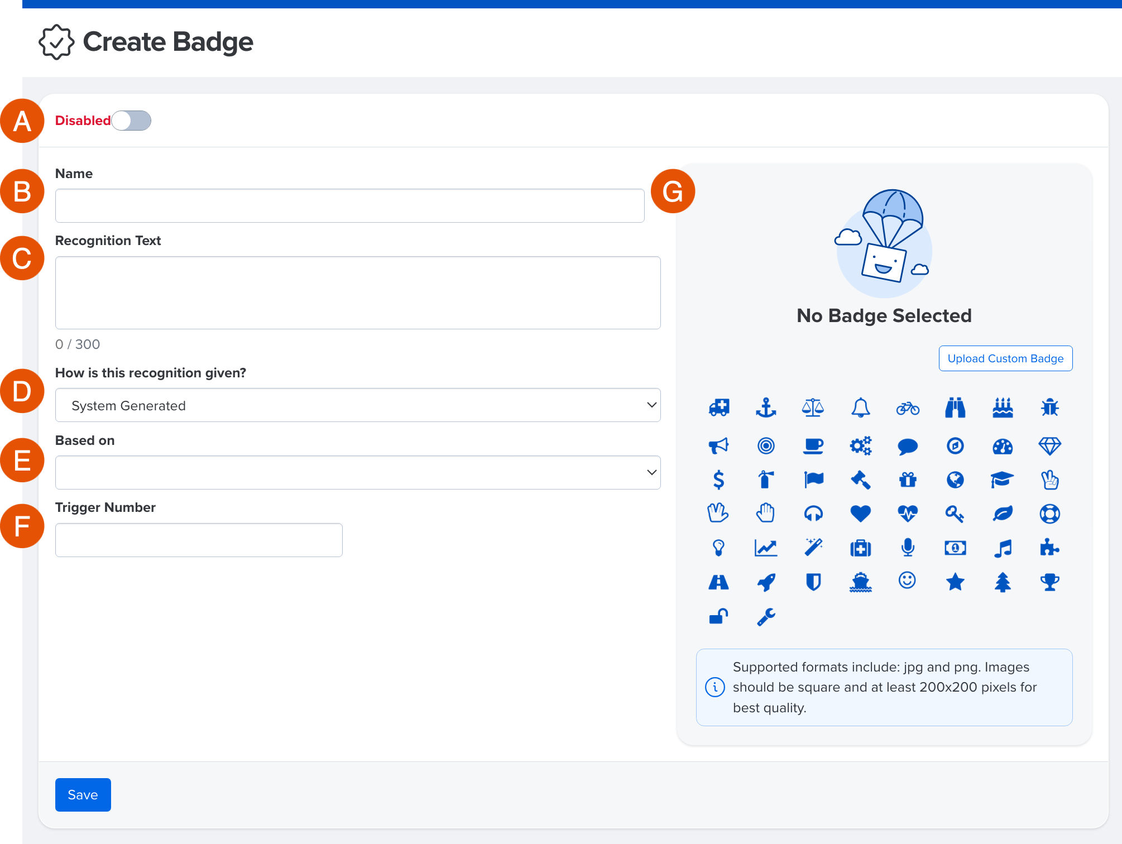Screen dimensions: 1122x844
Task: Toggle the Disabled badge switch
Action: pyautogui.click(x=131, y=121)
